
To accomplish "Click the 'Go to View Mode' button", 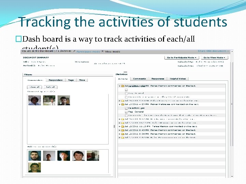I will click(214, 58).
